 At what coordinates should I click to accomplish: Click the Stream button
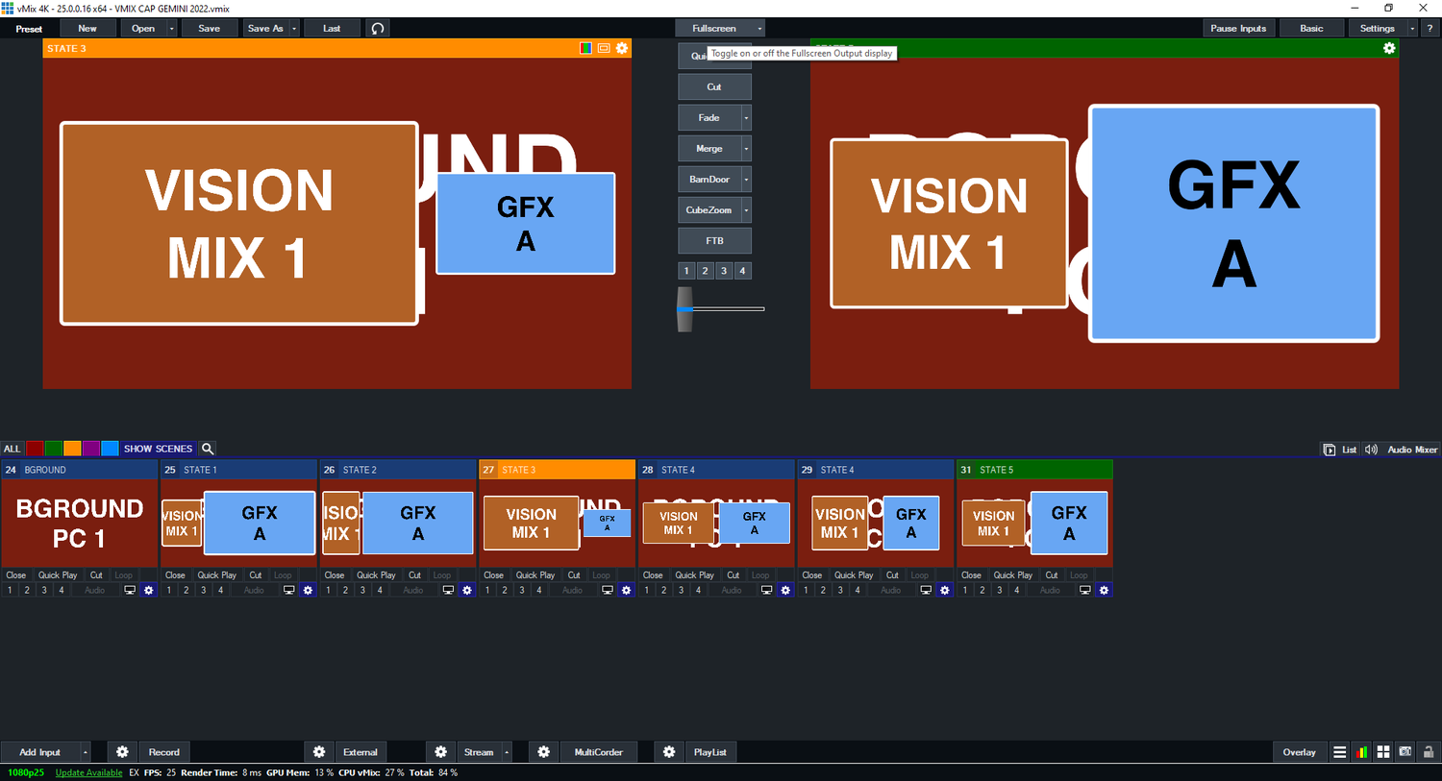[479, 752]
